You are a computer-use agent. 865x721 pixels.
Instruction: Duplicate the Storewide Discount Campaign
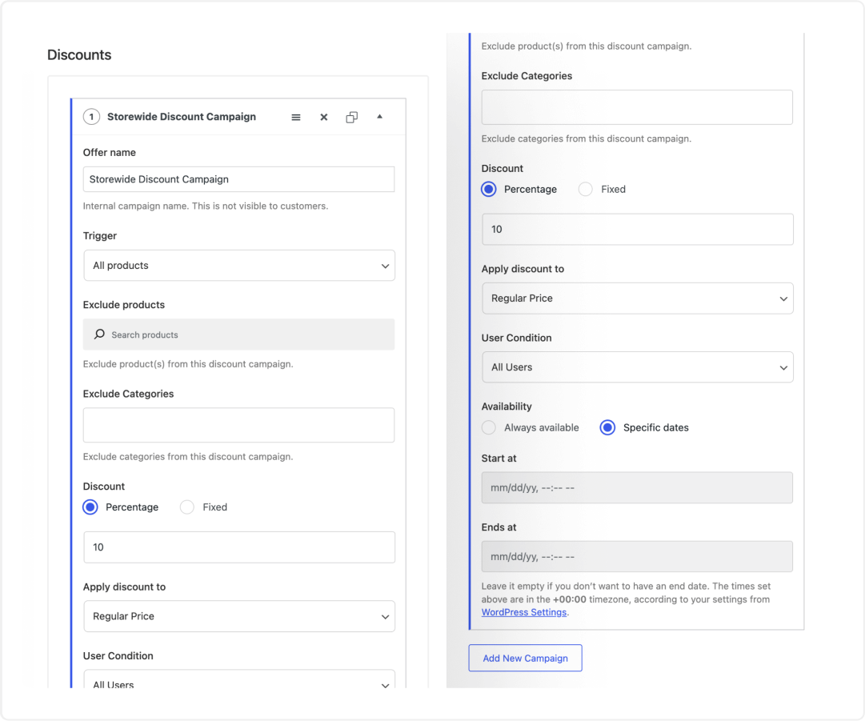pyautogui.click(x=351, y=117)
